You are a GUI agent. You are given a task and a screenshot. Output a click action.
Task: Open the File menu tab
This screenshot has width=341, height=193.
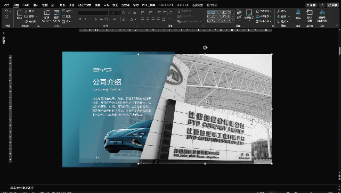coord(6,5)
